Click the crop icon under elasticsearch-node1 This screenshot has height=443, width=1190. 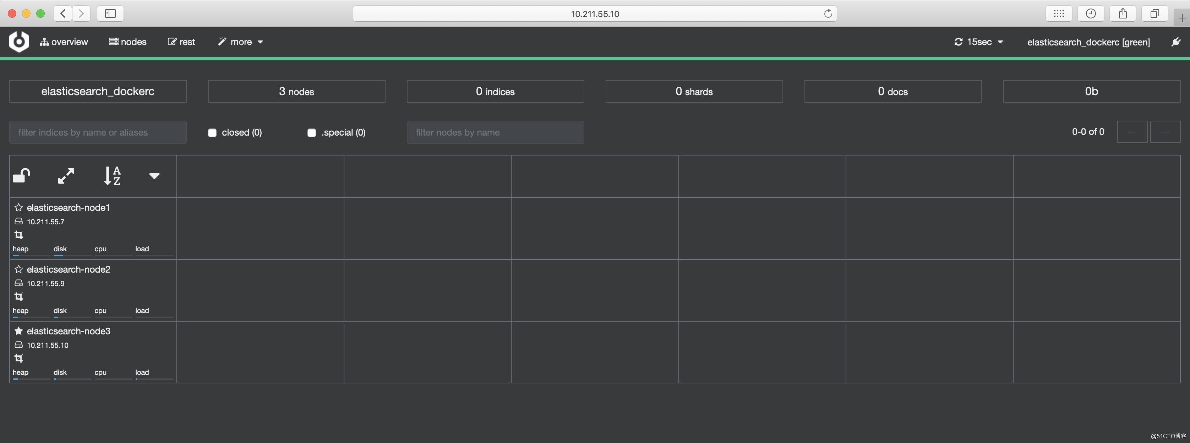(18, 235)
